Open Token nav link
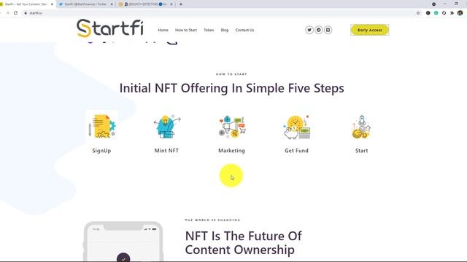 [209, 30]
